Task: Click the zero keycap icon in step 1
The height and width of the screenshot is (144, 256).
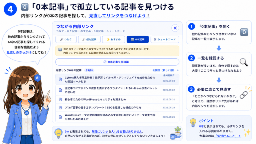Action: [x=244, y=32]
